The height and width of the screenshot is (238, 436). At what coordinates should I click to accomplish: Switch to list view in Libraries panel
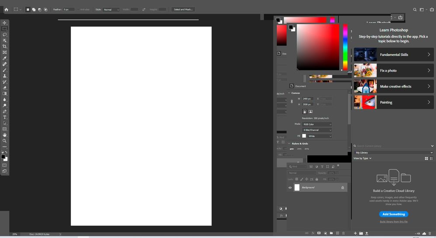point(431,159)
